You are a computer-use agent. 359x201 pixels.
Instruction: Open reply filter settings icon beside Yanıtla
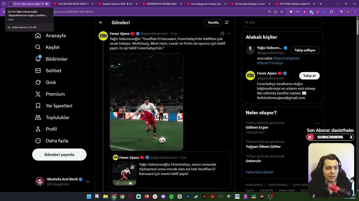click(227, 23)
